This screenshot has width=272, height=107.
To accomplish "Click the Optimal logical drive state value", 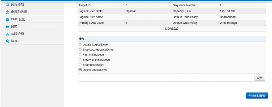I will (130, 11).
